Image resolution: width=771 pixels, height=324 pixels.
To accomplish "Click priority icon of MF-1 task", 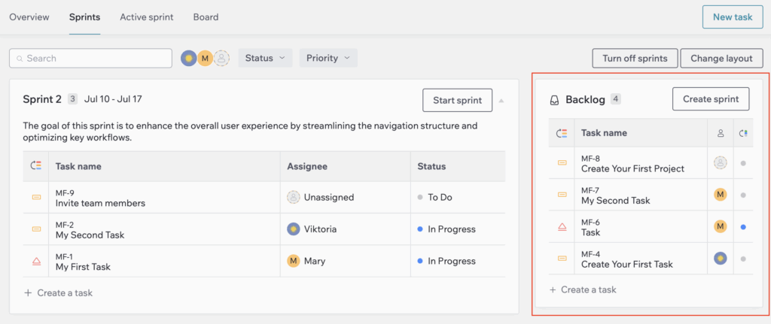I will pyautogui.click(x=36, y=261).
